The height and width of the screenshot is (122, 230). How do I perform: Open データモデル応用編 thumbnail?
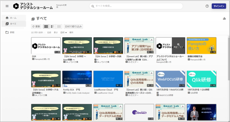[108, 112]
